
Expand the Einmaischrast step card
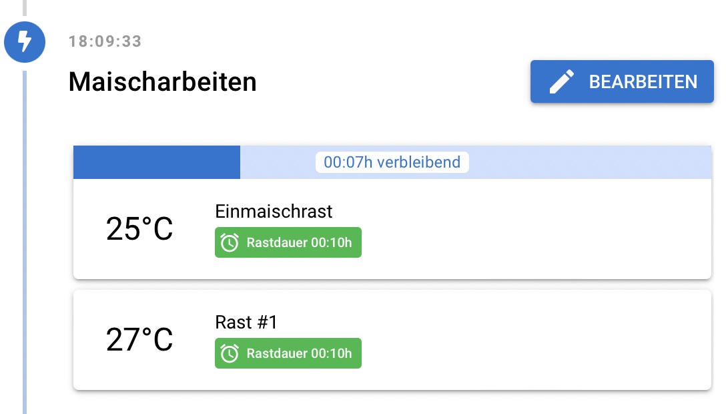(392, 227)
